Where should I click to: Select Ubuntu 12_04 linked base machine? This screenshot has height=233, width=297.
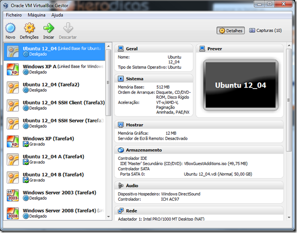tap(54, 52)
